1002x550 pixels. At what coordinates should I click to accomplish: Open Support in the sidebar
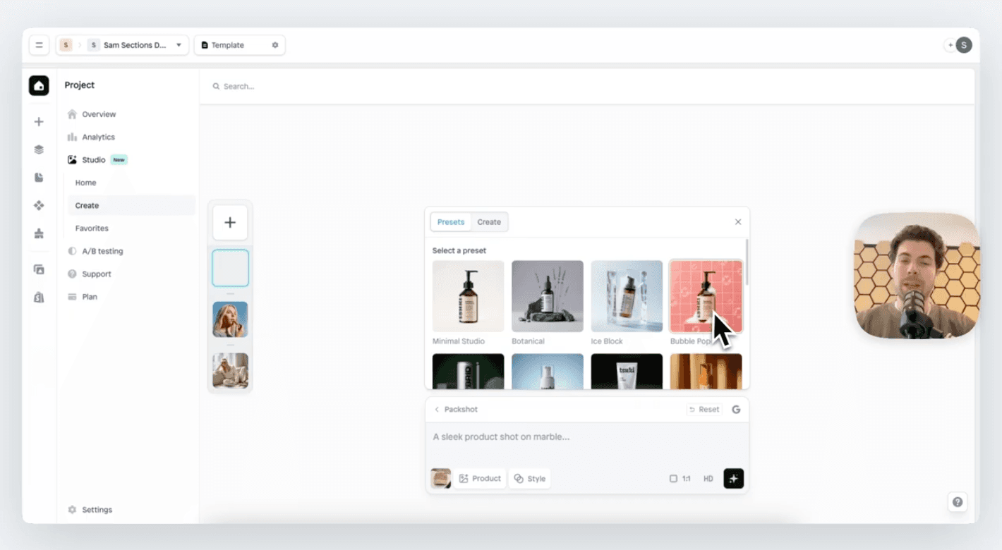pos(97,274)
